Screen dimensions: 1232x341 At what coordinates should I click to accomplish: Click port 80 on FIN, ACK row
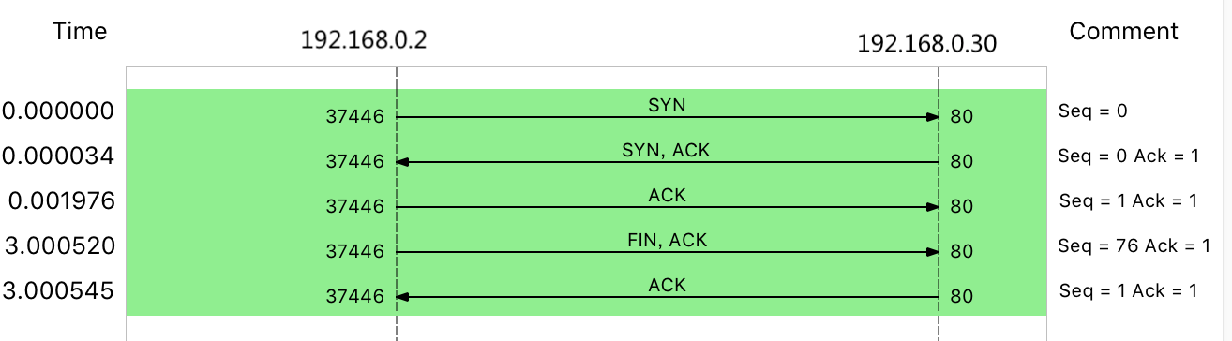pyautogui.click(x=961, y=252)
